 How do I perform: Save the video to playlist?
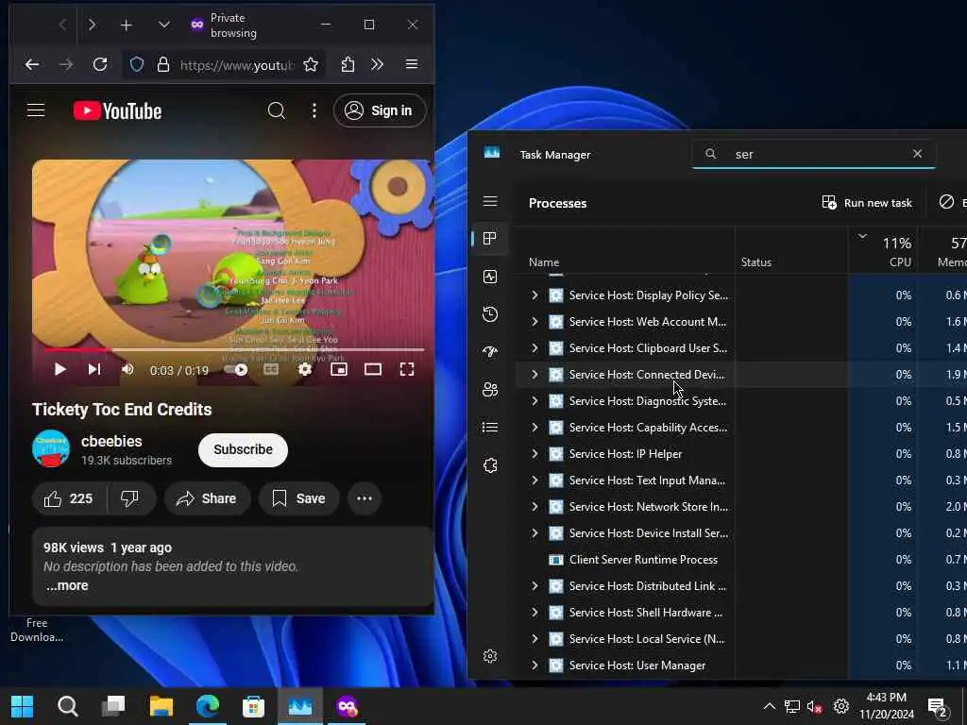tap(299, 498)
